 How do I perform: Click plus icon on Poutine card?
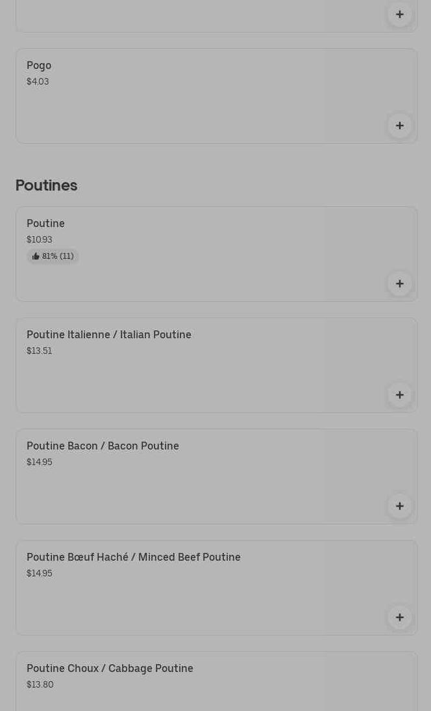coord(399,284)
